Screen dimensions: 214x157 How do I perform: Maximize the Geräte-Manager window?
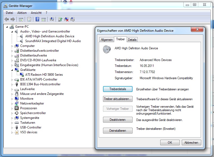pos(195,5)
